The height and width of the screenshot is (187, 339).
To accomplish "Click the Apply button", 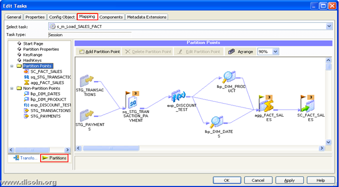I will tap(289, 180).
